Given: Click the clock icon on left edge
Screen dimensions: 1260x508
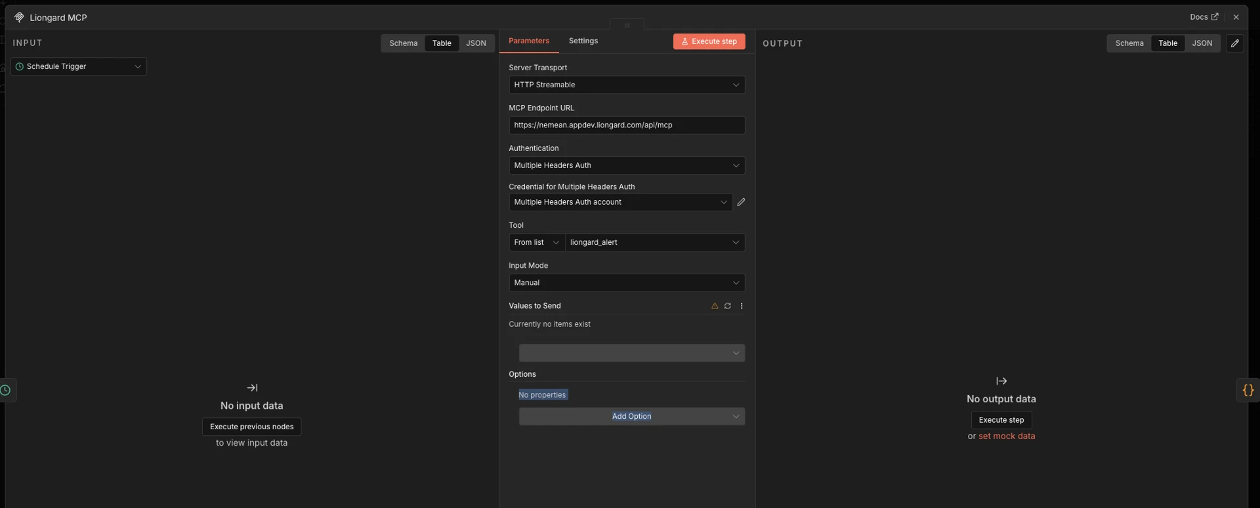Looking at the screenshot, I should click(x=5, y=391).
